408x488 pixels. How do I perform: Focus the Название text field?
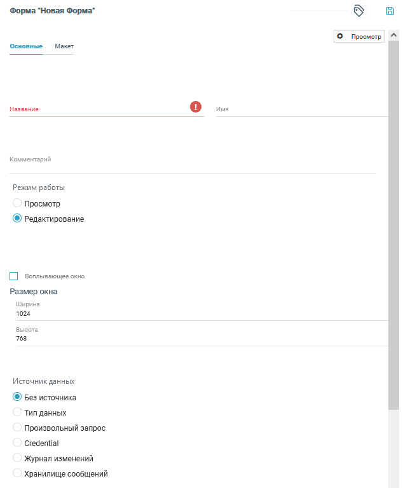click(x=95, y=109)
